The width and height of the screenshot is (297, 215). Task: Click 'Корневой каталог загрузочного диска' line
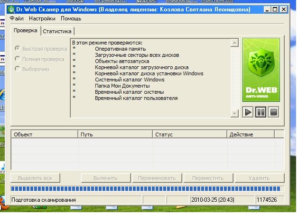pyautogui.click(x=142, y=67)
